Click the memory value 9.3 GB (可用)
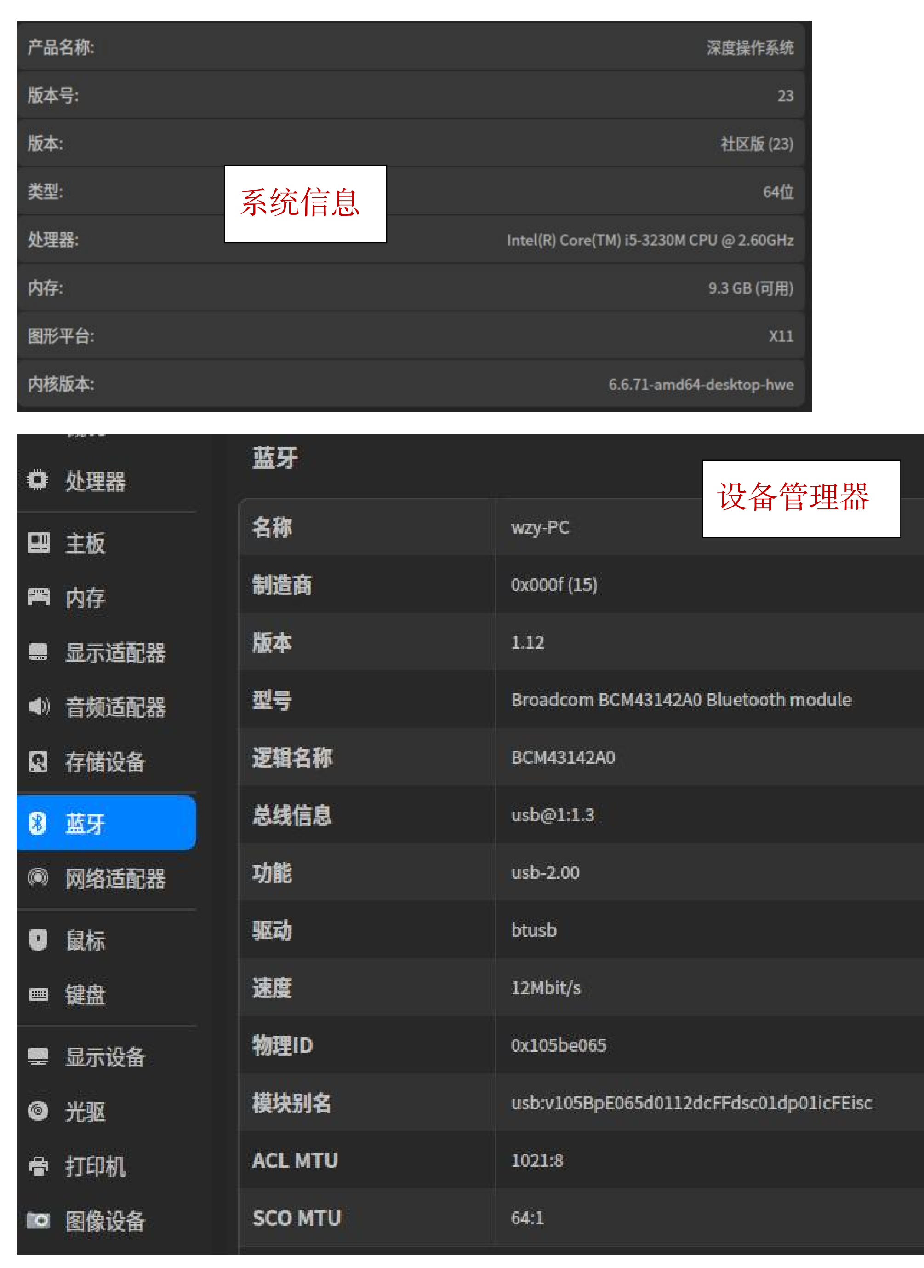 (x=751, y=288)
